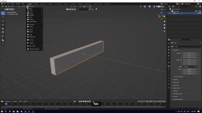202x113 pixels.
Task: Toggle Collection render camera icon
Action: tap(200, 11)
